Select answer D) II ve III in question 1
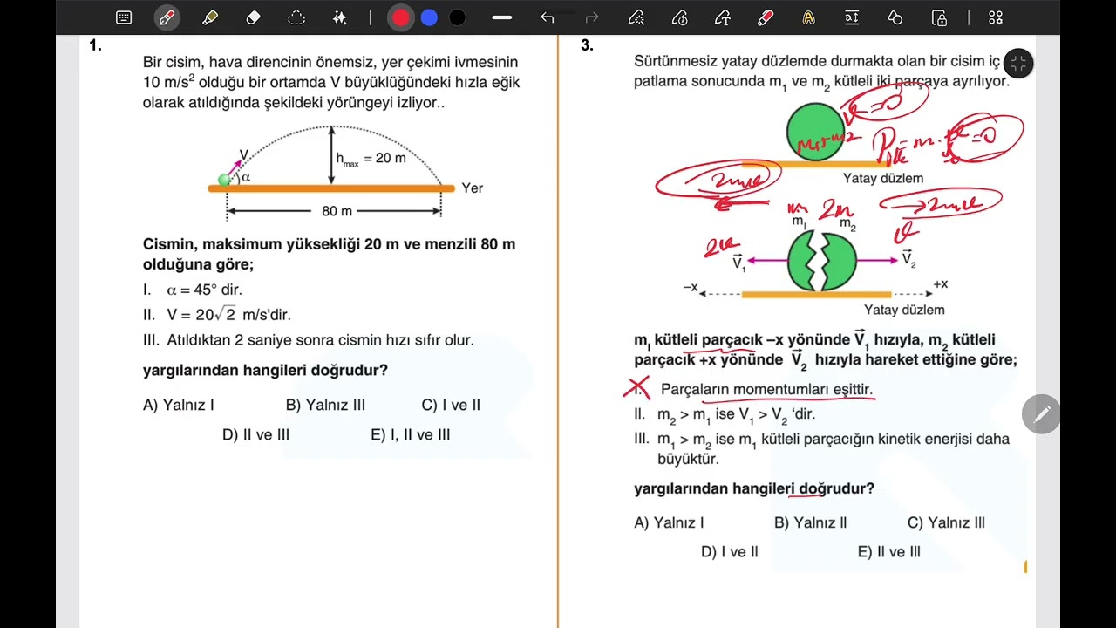This screenshot has width=1116, height=628. [x=255, y=434]
